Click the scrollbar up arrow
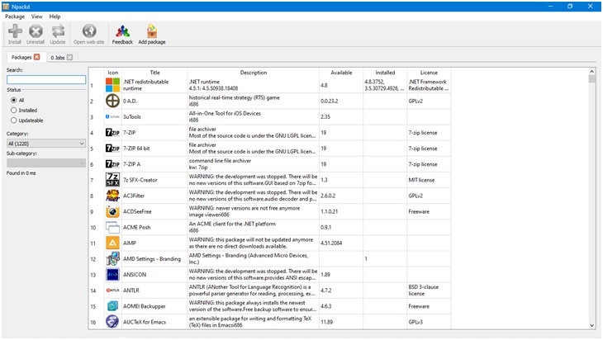 tap(591, 72)
